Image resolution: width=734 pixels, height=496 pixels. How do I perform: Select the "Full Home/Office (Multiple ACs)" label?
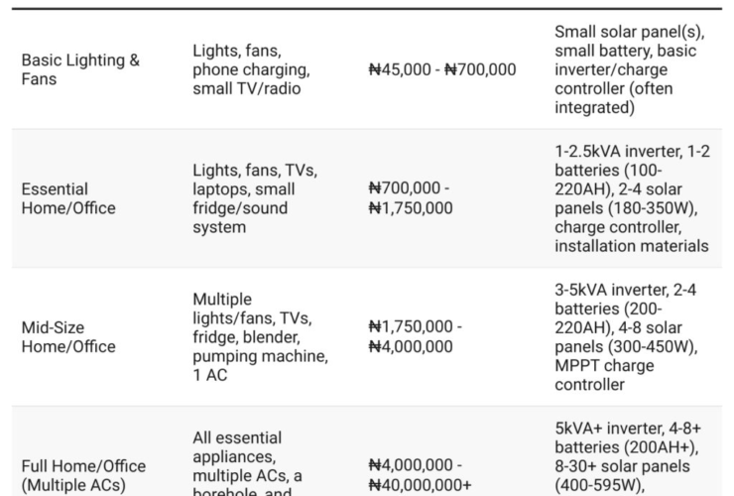[83, 475]
